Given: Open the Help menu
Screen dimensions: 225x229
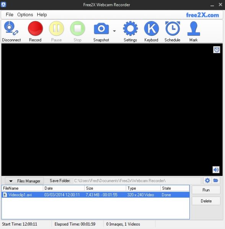Looking at the screenshot, I should 42,15.
